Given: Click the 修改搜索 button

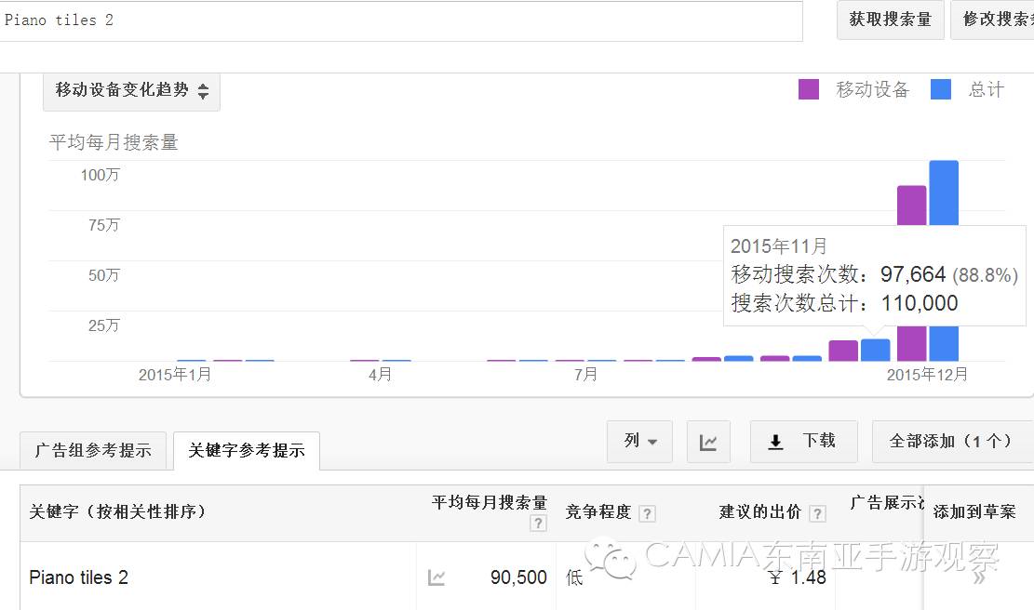Looking at the screenshot, I should [x=993, y=20].
